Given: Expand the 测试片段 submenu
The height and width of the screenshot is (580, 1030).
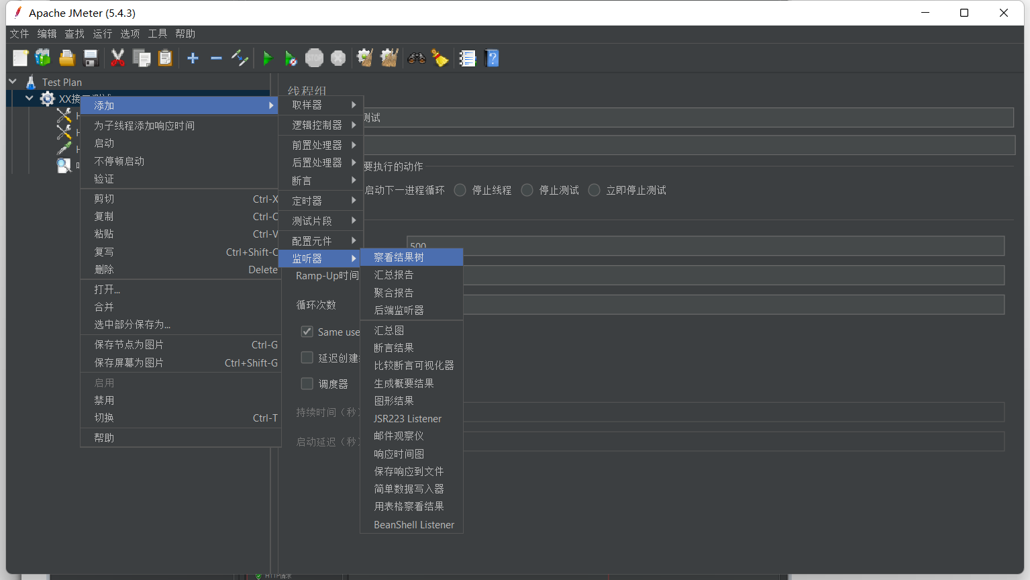Looking at the screenshot, I should click(x=321, y=221).
